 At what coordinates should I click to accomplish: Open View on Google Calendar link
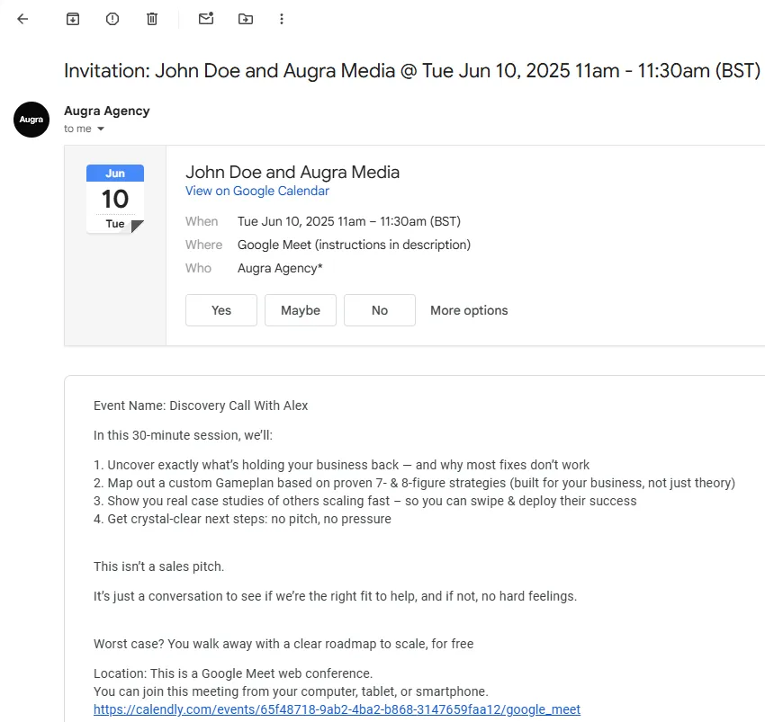(257, 191)
